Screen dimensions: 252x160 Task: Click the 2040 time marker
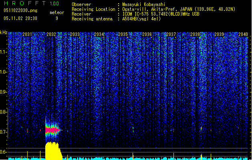tap(243, 34)
